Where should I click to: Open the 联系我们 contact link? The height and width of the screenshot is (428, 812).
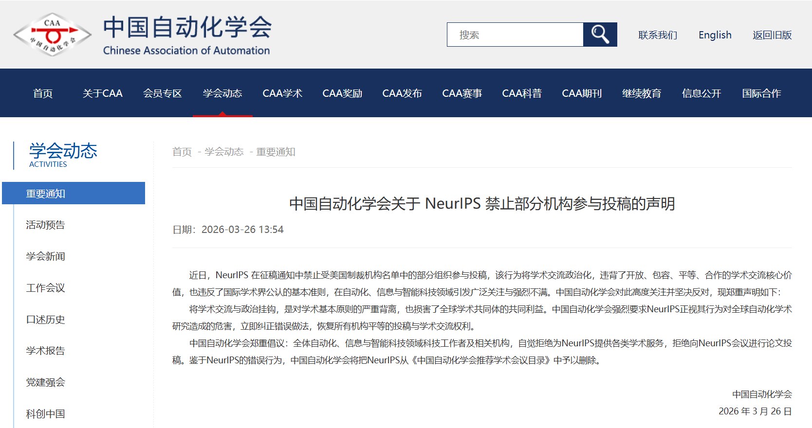(x=658, y=35)
